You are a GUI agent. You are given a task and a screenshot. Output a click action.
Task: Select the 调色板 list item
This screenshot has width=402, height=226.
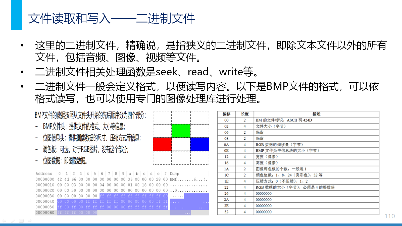85,149
